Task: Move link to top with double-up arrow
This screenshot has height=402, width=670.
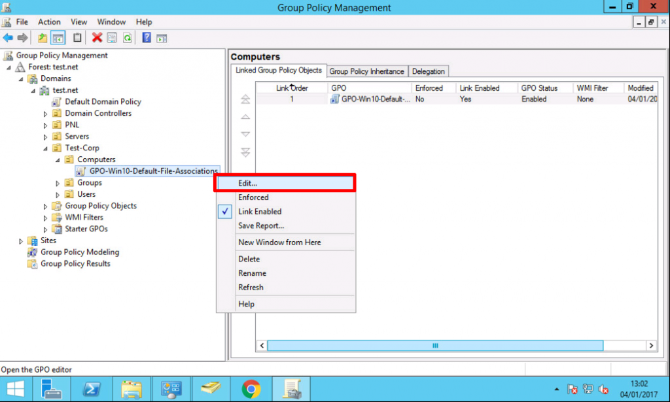Action: pos(245,99)
